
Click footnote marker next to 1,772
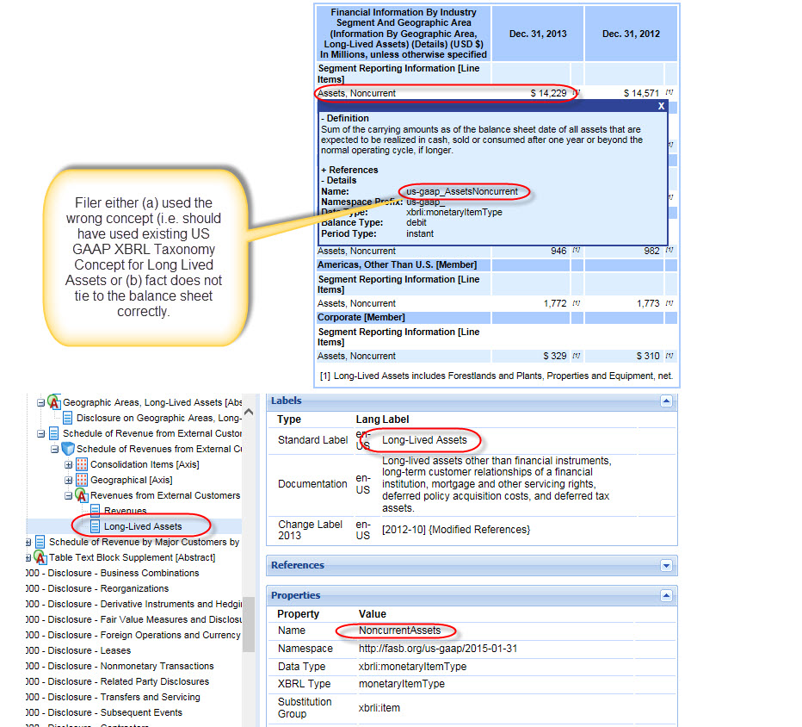pos(576,302)
